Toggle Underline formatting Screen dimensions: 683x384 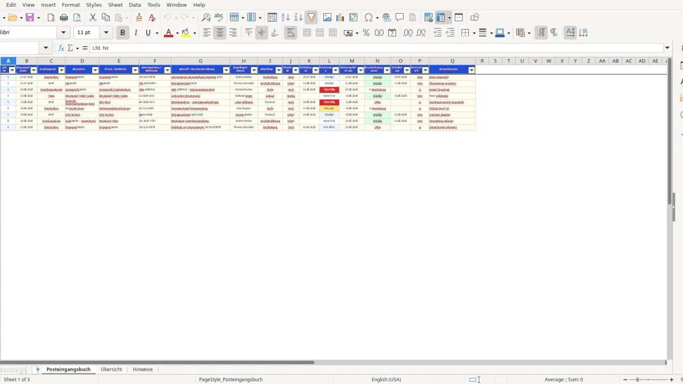pos(148,33)
